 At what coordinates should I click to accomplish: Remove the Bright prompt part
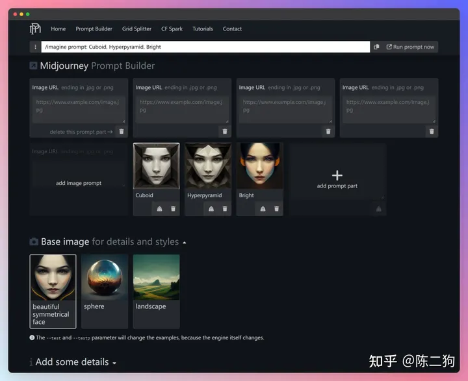coord(276,209)
